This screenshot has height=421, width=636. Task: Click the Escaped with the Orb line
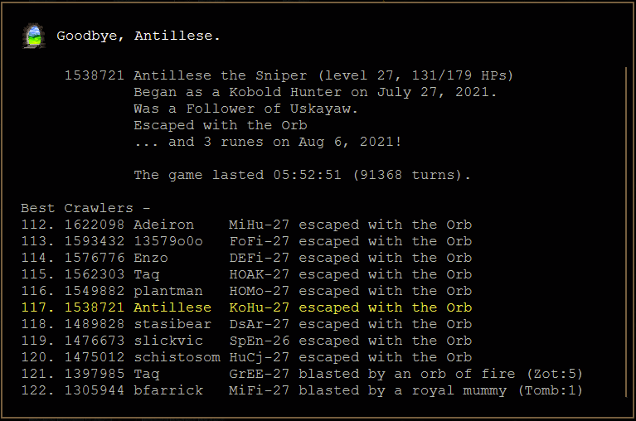click(x=221, y=126)
